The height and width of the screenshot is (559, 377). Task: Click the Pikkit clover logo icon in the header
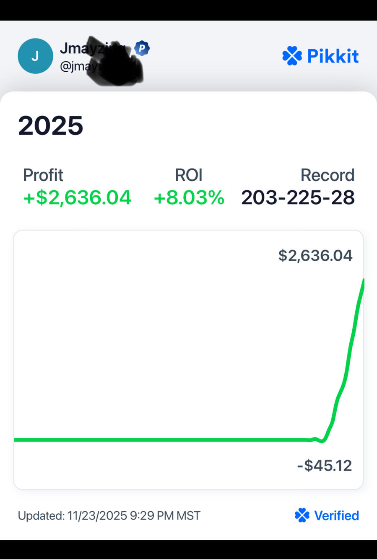click(292, 56)
